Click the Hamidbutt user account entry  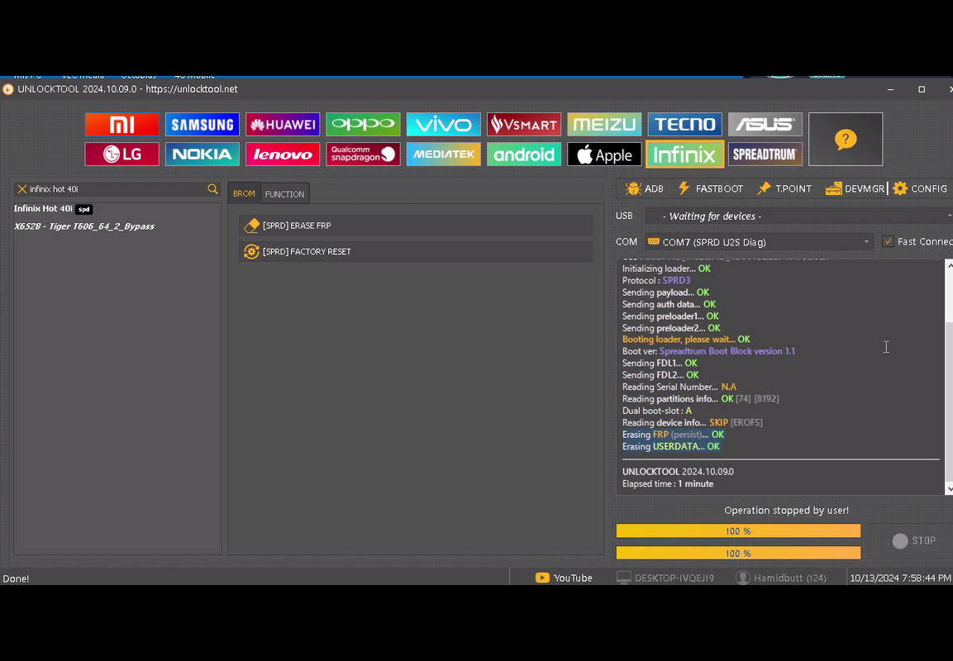click(781, 578)
